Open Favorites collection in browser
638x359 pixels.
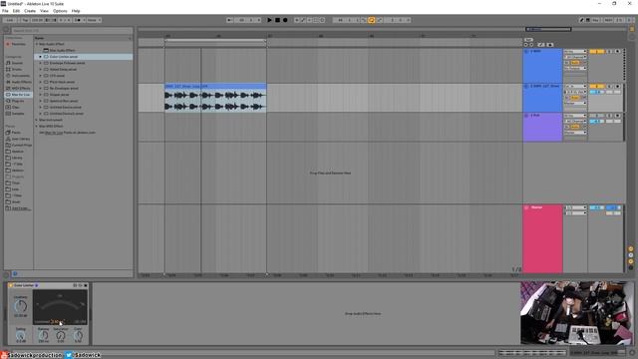pyautogui.click(x=18, y=44)
